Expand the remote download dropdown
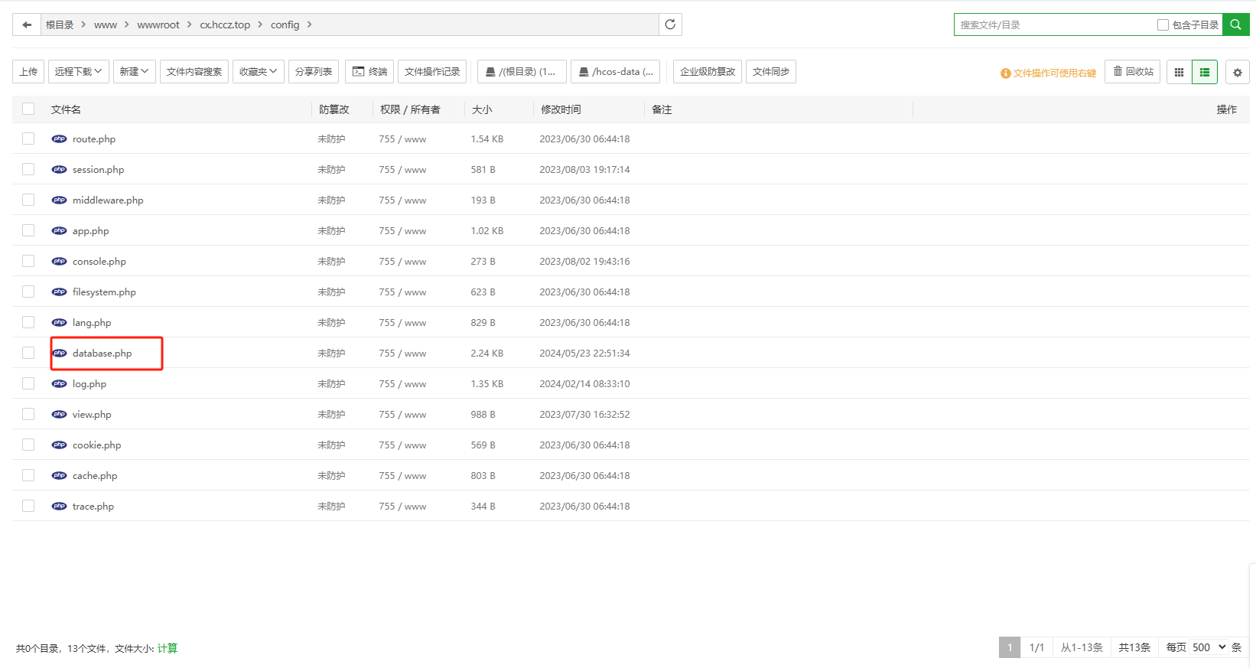Screen dimensions: 1256x668 78,71
